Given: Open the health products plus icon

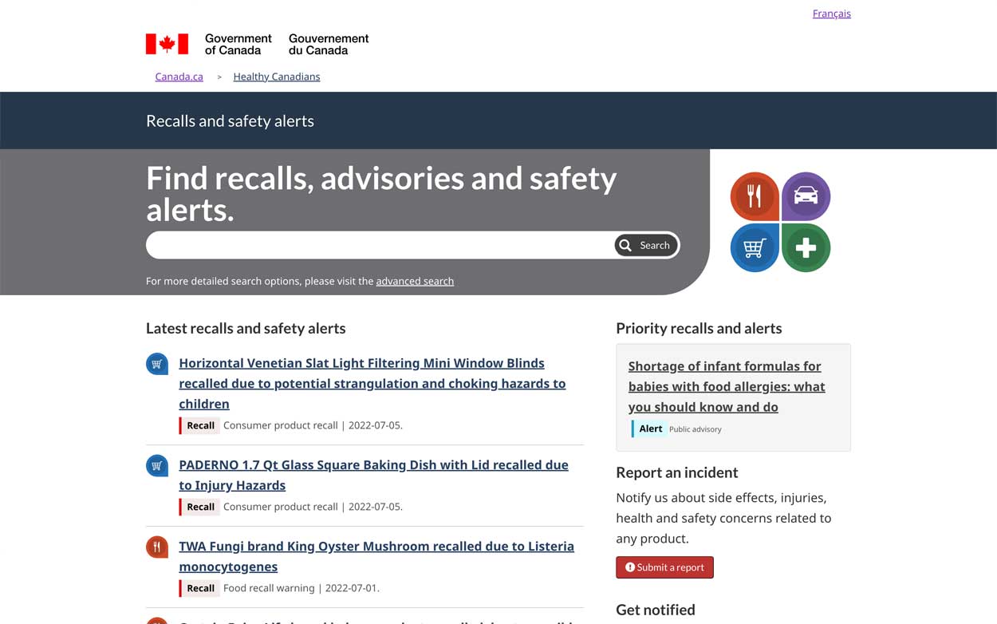Looking at the screenshot, I should pyautogui.click(x=806, y=248).
